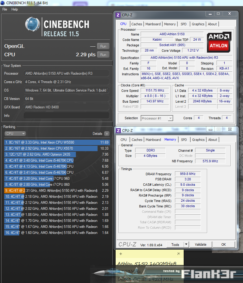Open the Processor #1 selection dropdown
This screenshot has width=243, height=283.
coord(157,118)
